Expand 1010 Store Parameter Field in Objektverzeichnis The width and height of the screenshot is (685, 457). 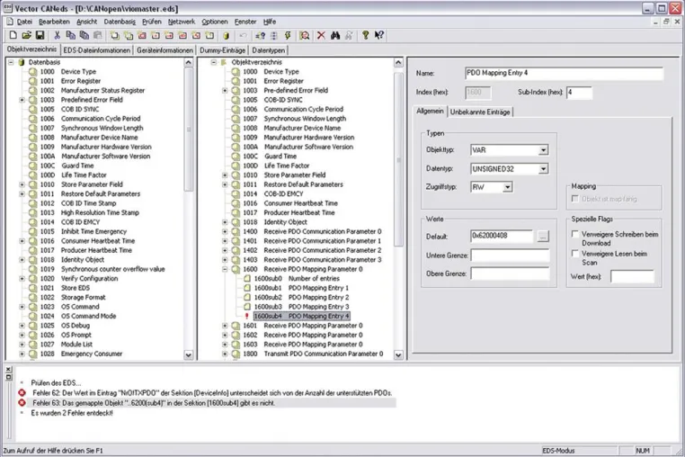point(225,175)
